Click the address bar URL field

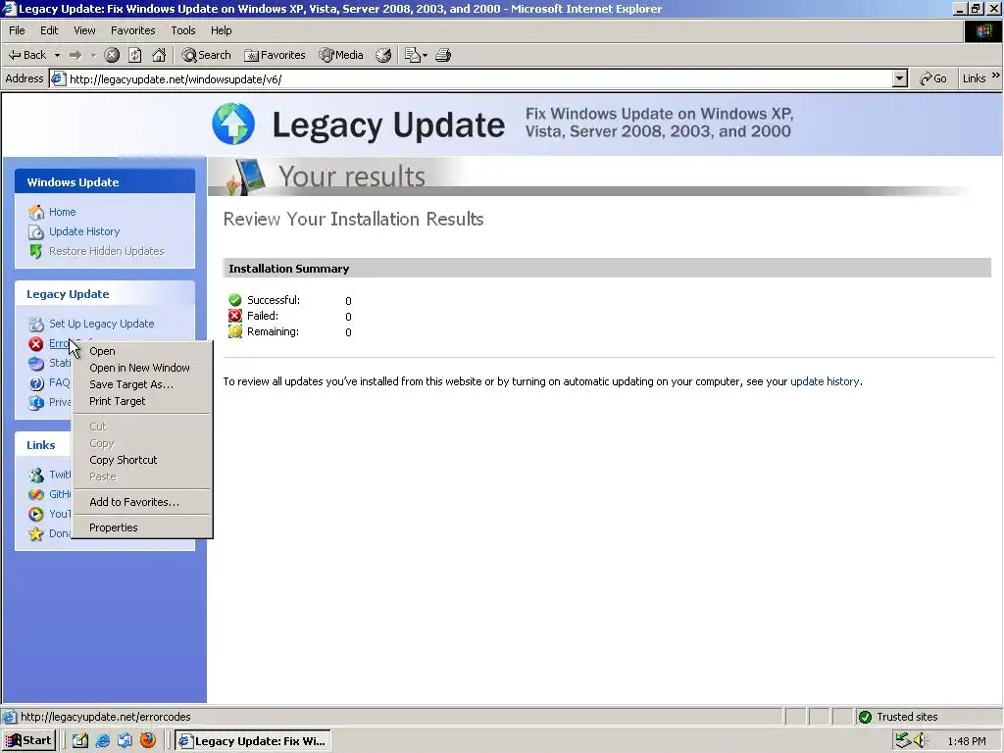point(478,78)
